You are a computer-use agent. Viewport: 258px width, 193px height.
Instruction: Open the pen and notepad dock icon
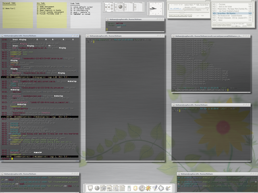click(154, 188)
